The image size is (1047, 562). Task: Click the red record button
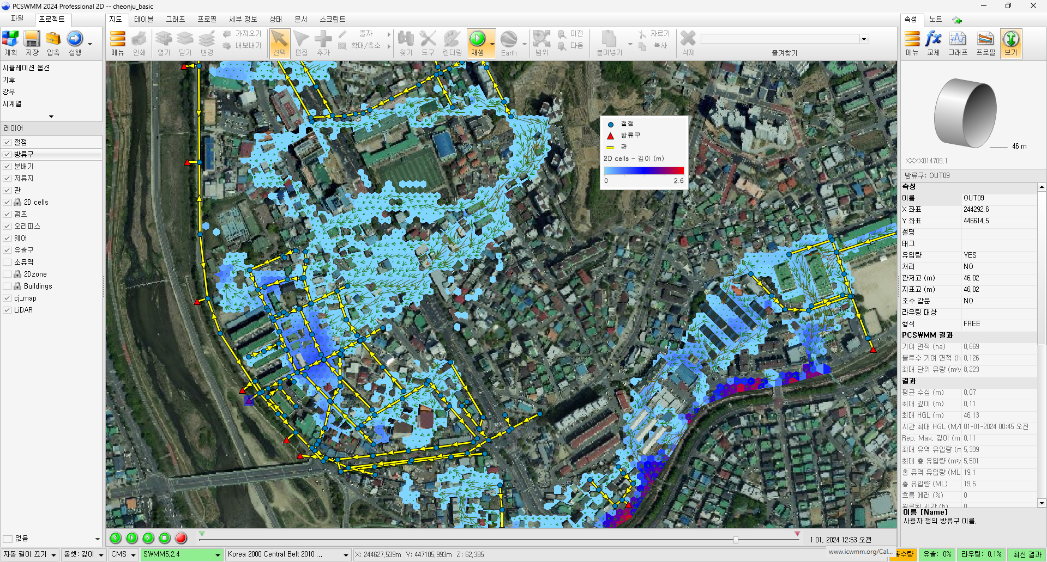coord(181,538)
